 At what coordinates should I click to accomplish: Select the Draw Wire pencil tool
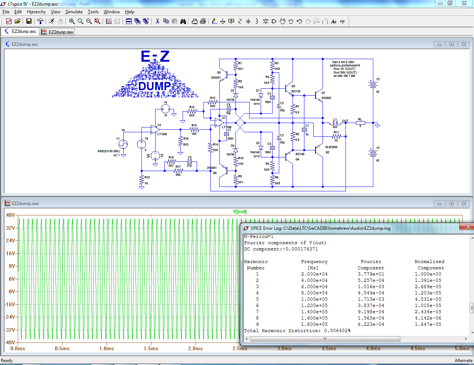[214, 21]
